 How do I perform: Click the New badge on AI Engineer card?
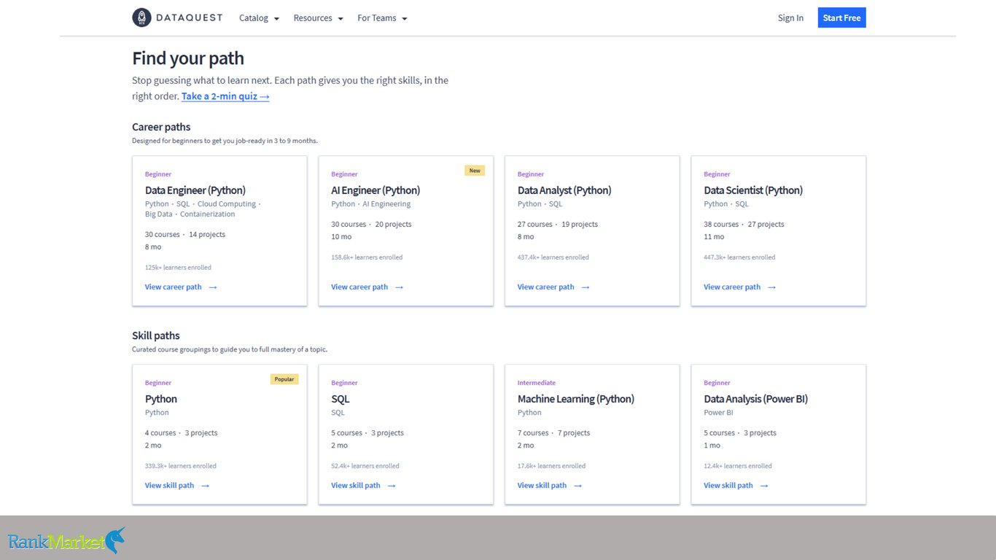pyautogui.click(x=475, y=171)
